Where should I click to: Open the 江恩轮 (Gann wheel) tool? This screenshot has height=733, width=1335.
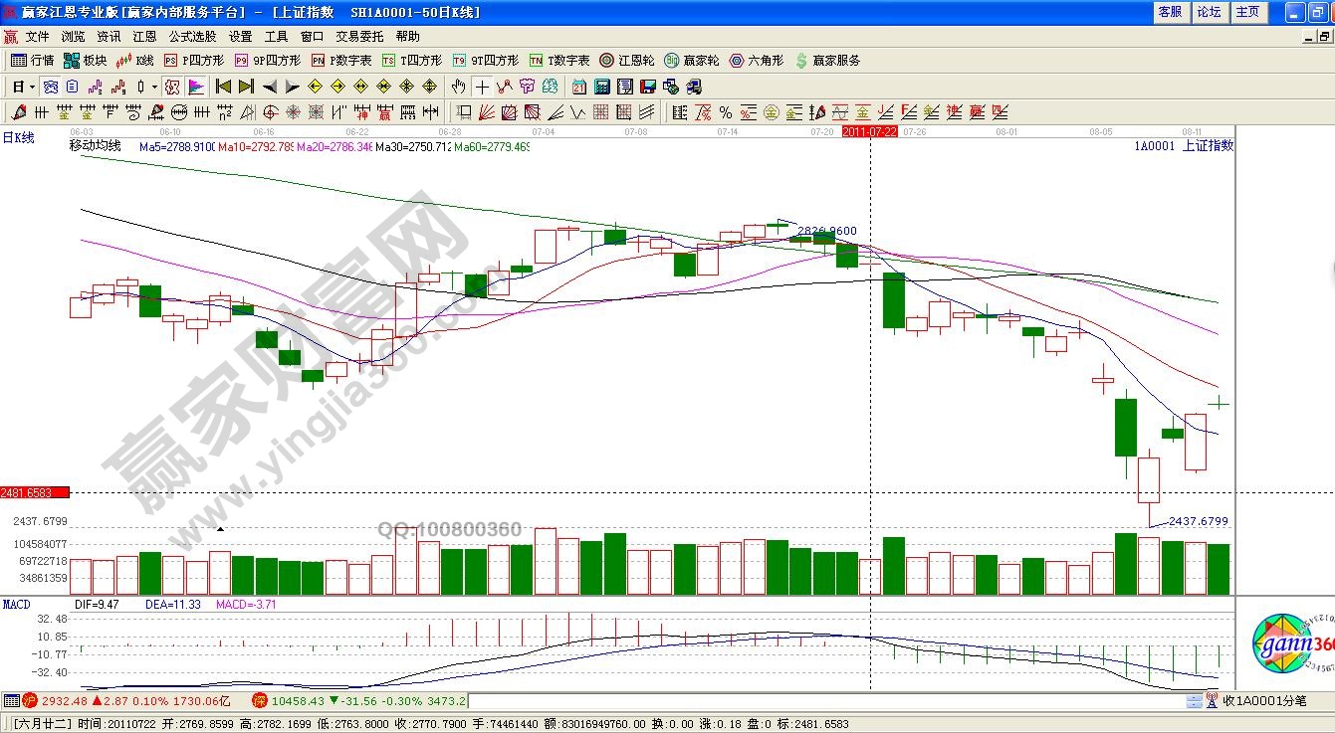pyautogui.click(x=627, y=61)
